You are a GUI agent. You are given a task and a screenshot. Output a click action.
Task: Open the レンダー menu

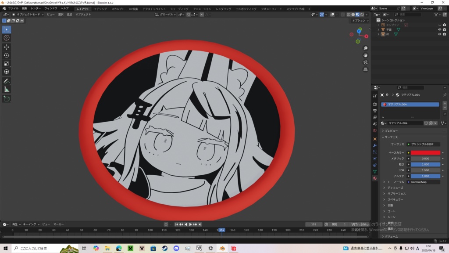[36, 9]
